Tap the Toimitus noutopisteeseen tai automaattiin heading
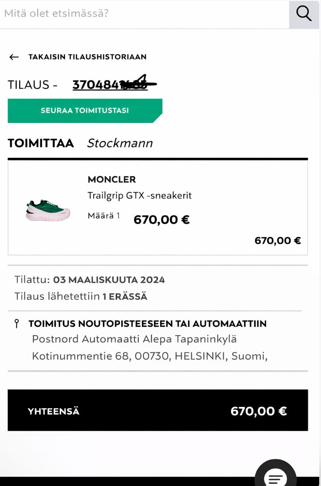Image resolution: width=321 pixels, height=486 pixels. click(x=147, y=324)
